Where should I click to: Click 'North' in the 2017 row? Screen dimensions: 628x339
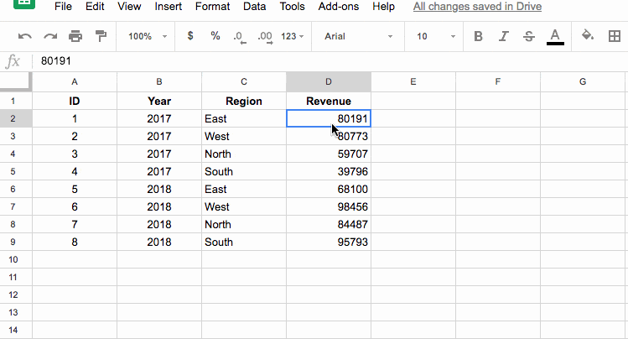pos(244,154)
